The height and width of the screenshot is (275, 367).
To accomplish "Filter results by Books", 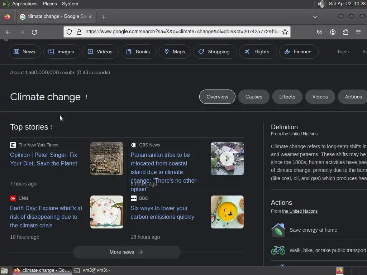I will [139, 52].
